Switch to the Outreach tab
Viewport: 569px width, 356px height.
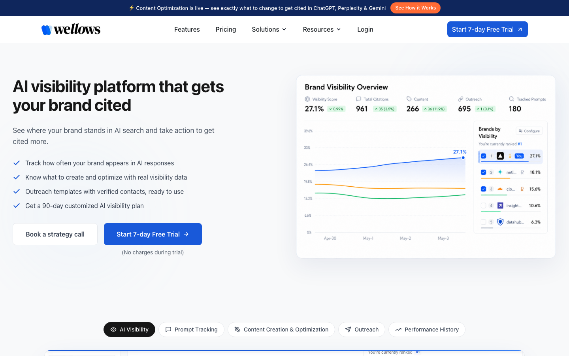[x=362, y=329]
